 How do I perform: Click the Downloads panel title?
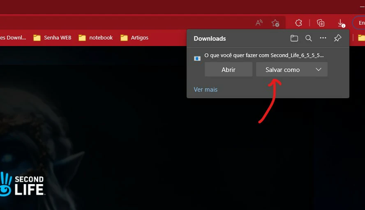(x=210, y=38)
